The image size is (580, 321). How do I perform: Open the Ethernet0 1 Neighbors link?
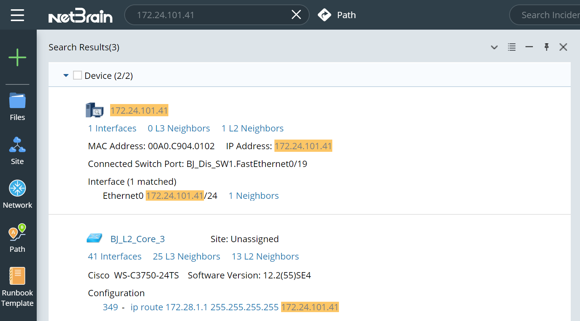(x=254, y=196)
